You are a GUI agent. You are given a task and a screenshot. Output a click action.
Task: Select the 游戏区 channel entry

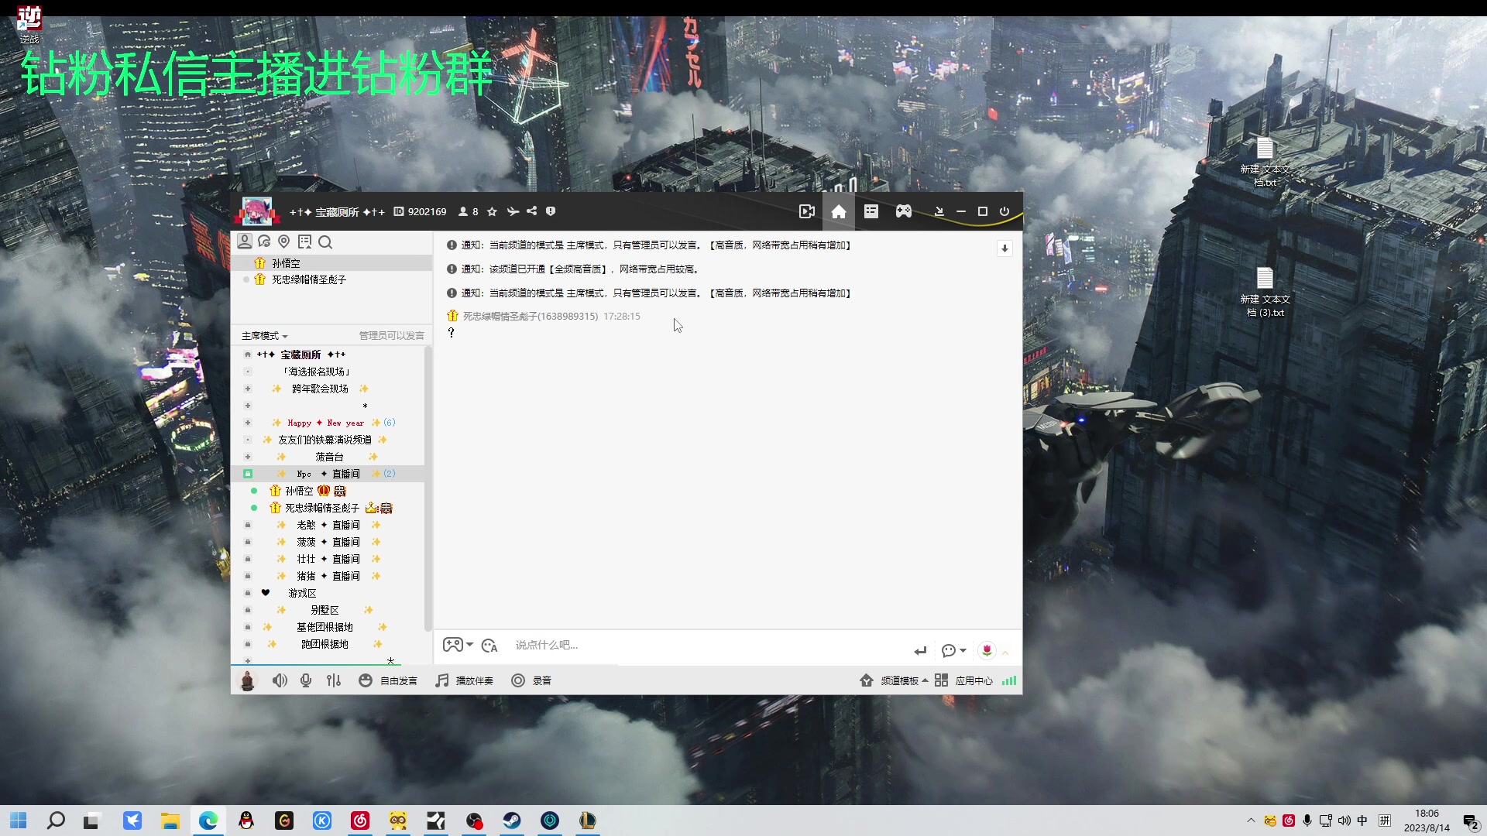[x=302, y=593]
